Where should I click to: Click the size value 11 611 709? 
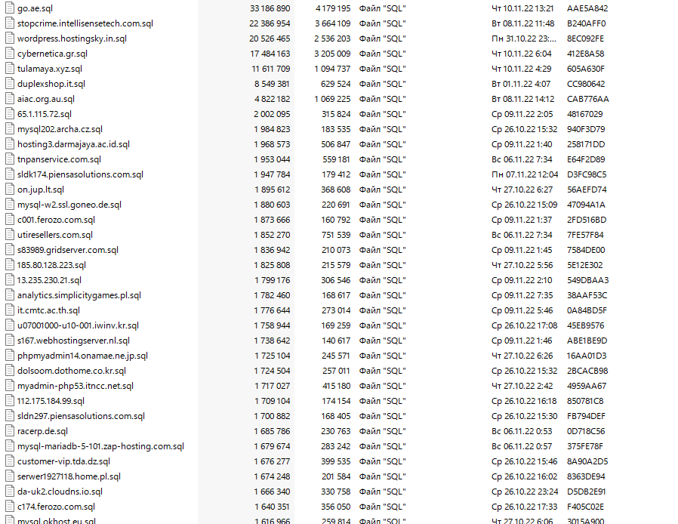tap(271, 69)
